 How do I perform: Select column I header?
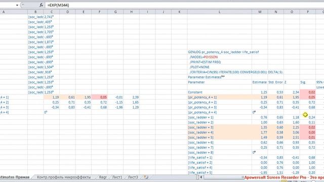147,12
